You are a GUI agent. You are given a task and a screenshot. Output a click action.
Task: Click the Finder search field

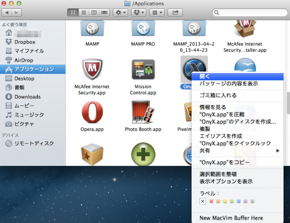coord(249,13)
